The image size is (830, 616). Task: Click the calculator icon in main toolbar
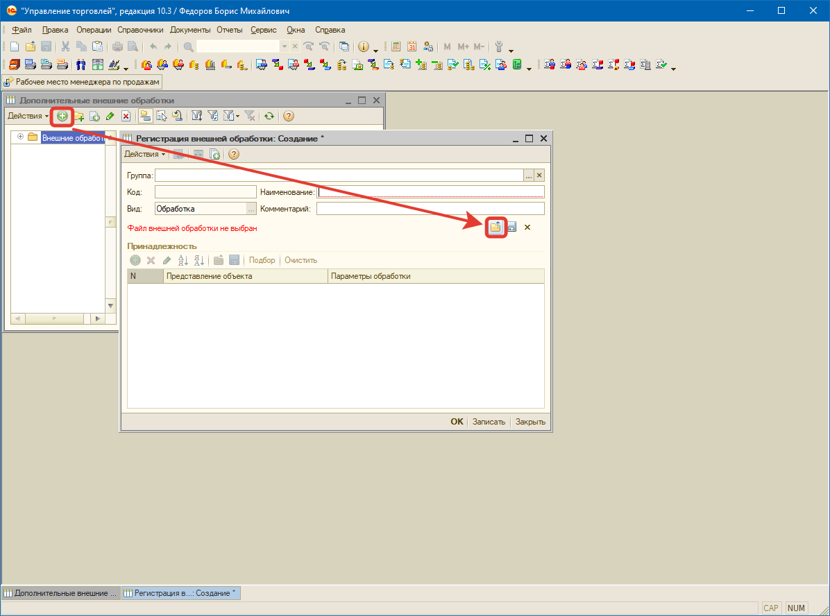[x=396, y=46]
